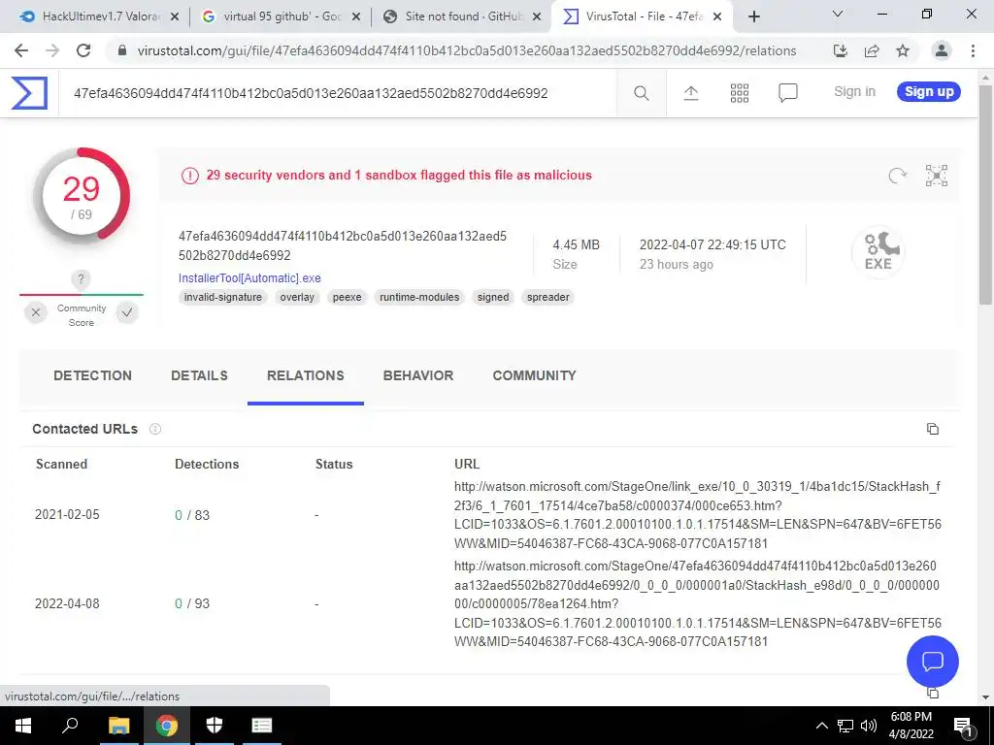Viewport: 994px width, 745px height.
Task: Click the browser back arrow
Action: tap(21, 50)
